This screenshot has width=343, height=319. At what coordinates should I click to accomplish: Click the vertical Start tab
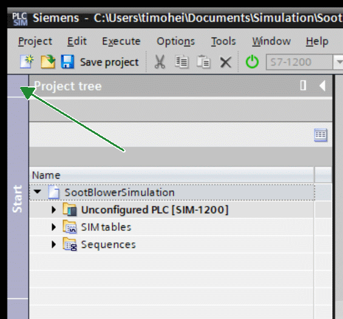(x=18, y=198)
